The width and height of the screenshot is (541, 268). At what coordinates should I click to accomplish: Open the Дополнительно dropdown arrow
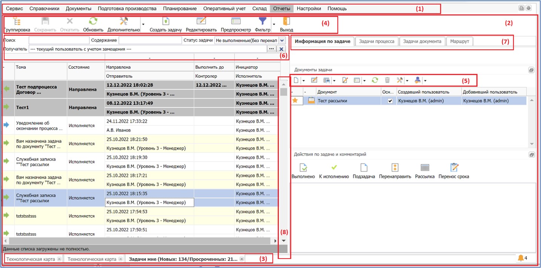(x=143, y=25)
